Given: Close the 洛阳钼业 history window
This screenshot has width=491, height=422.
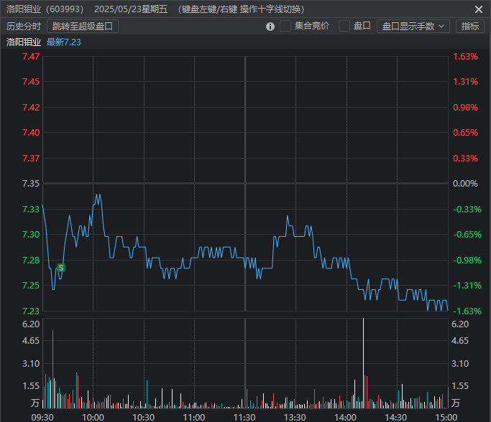Looking at the screenshot, I should click(x=479, y=9).
